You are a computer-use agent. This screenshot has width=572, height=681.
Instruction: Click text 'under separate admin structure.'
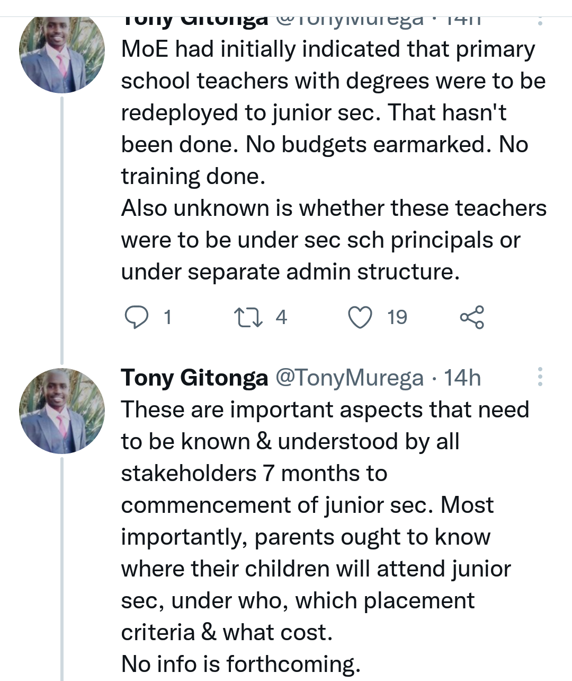pyautogui.click(x=290, y=272)
